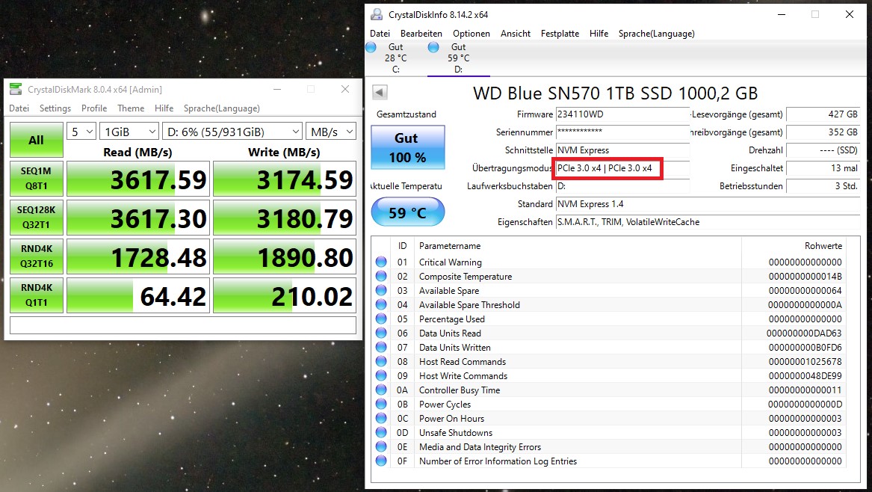Click the status orb for Power Cycles
This screenshot has width=872, height=492.
tap(381, 404)
